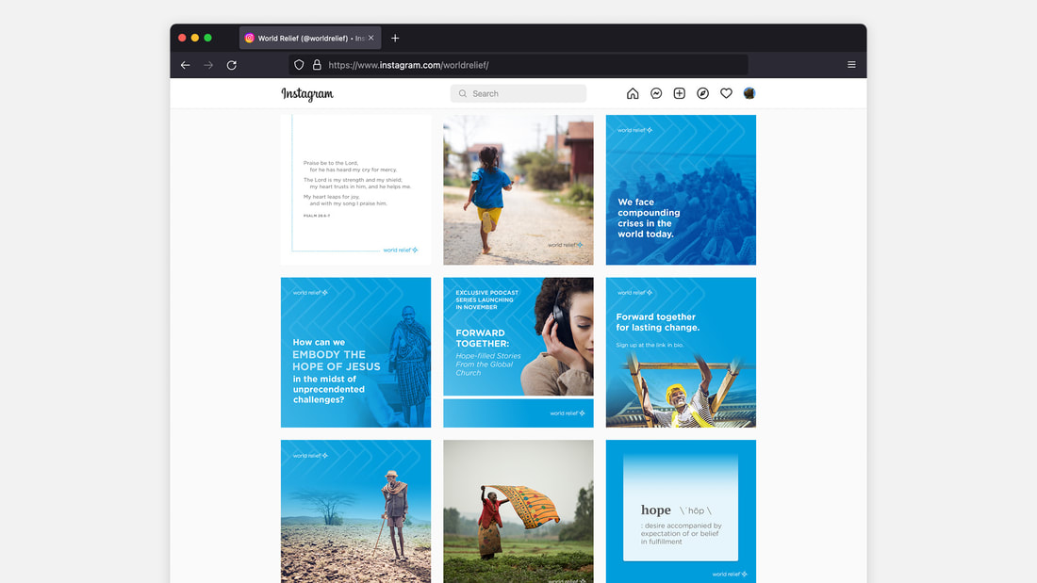Screen dimensions: 1037x583
Task: Go to Instagram Home feed icon
Action: 633,93
